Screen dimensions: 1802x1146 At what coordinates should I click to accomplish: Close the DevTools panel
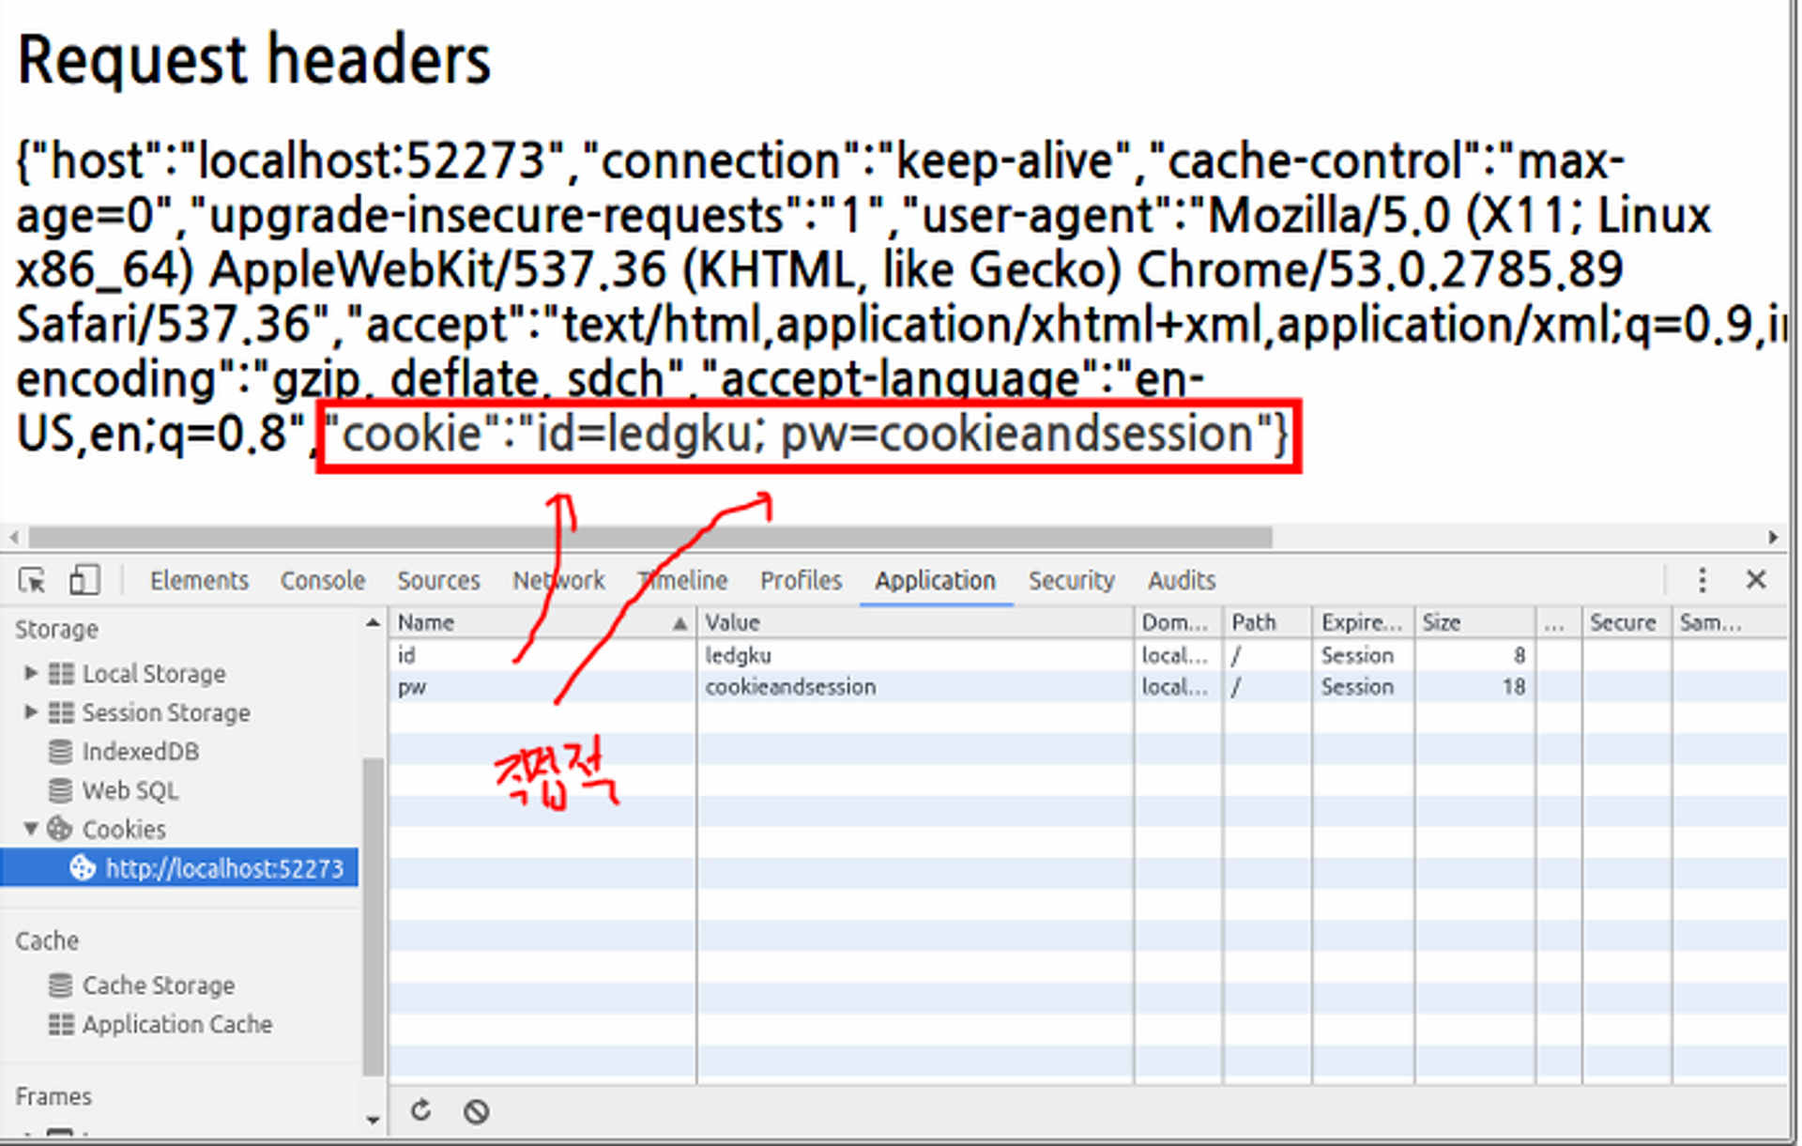click(1756, 580)
